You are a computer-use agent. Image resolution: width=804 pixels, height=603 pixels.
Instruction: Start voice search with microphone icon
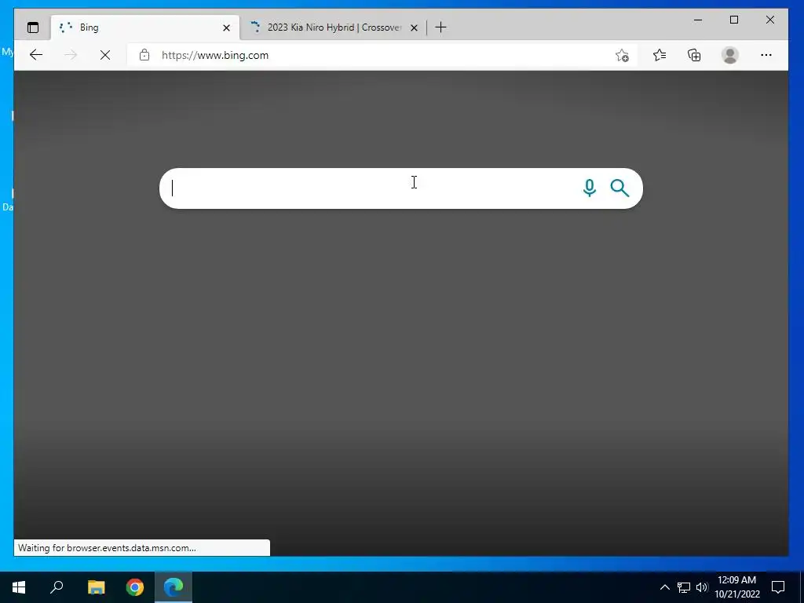point(590,188)
